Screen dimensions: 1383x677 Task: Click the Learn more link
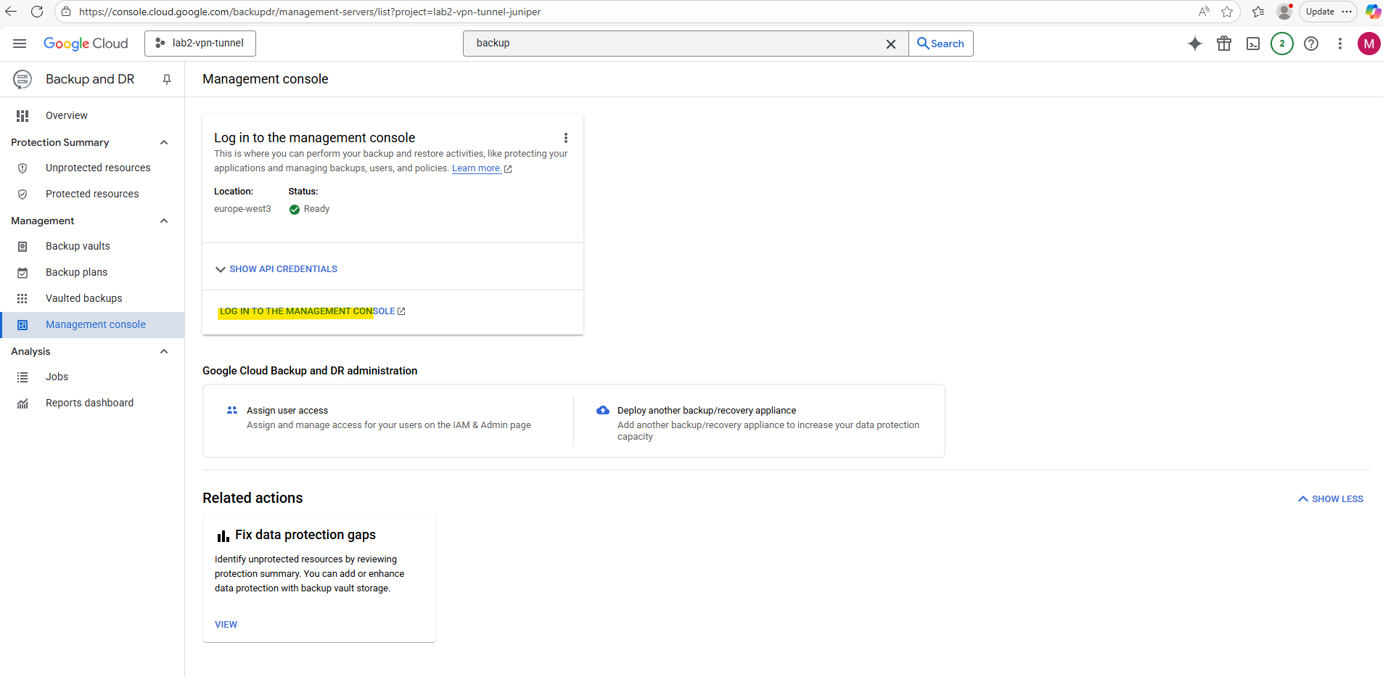[x=477, y=168]
